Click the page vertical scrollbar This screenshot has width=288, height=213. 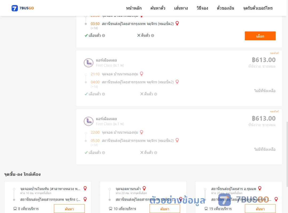pyautogui.click(x=287, y=154)
